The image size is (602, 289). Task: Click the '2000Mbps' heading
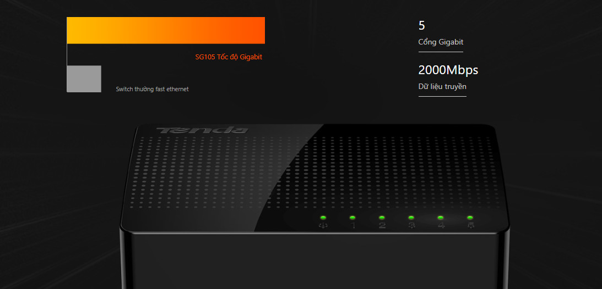448,70
